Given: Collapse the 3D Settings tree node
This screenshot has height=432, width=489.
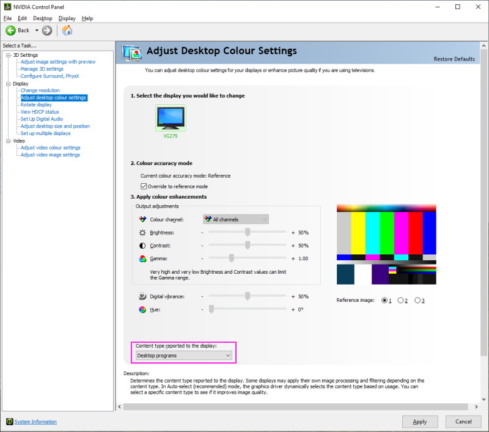Looking at the screenshot, I should click(9, 55).
